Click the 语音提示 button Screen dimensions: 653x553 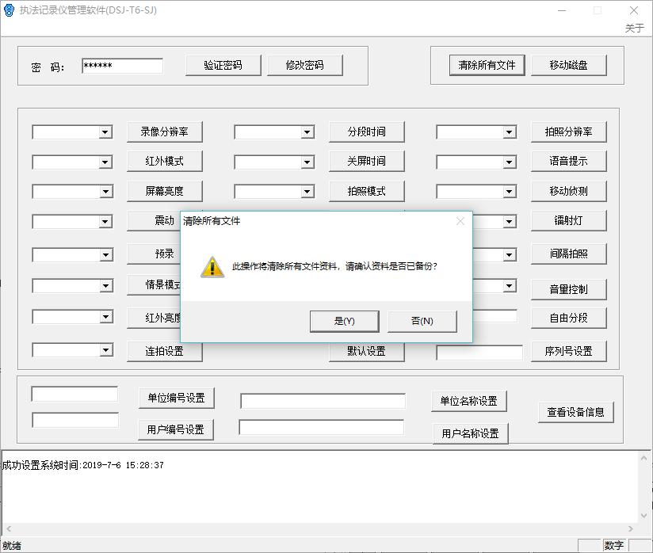[568, 161]
